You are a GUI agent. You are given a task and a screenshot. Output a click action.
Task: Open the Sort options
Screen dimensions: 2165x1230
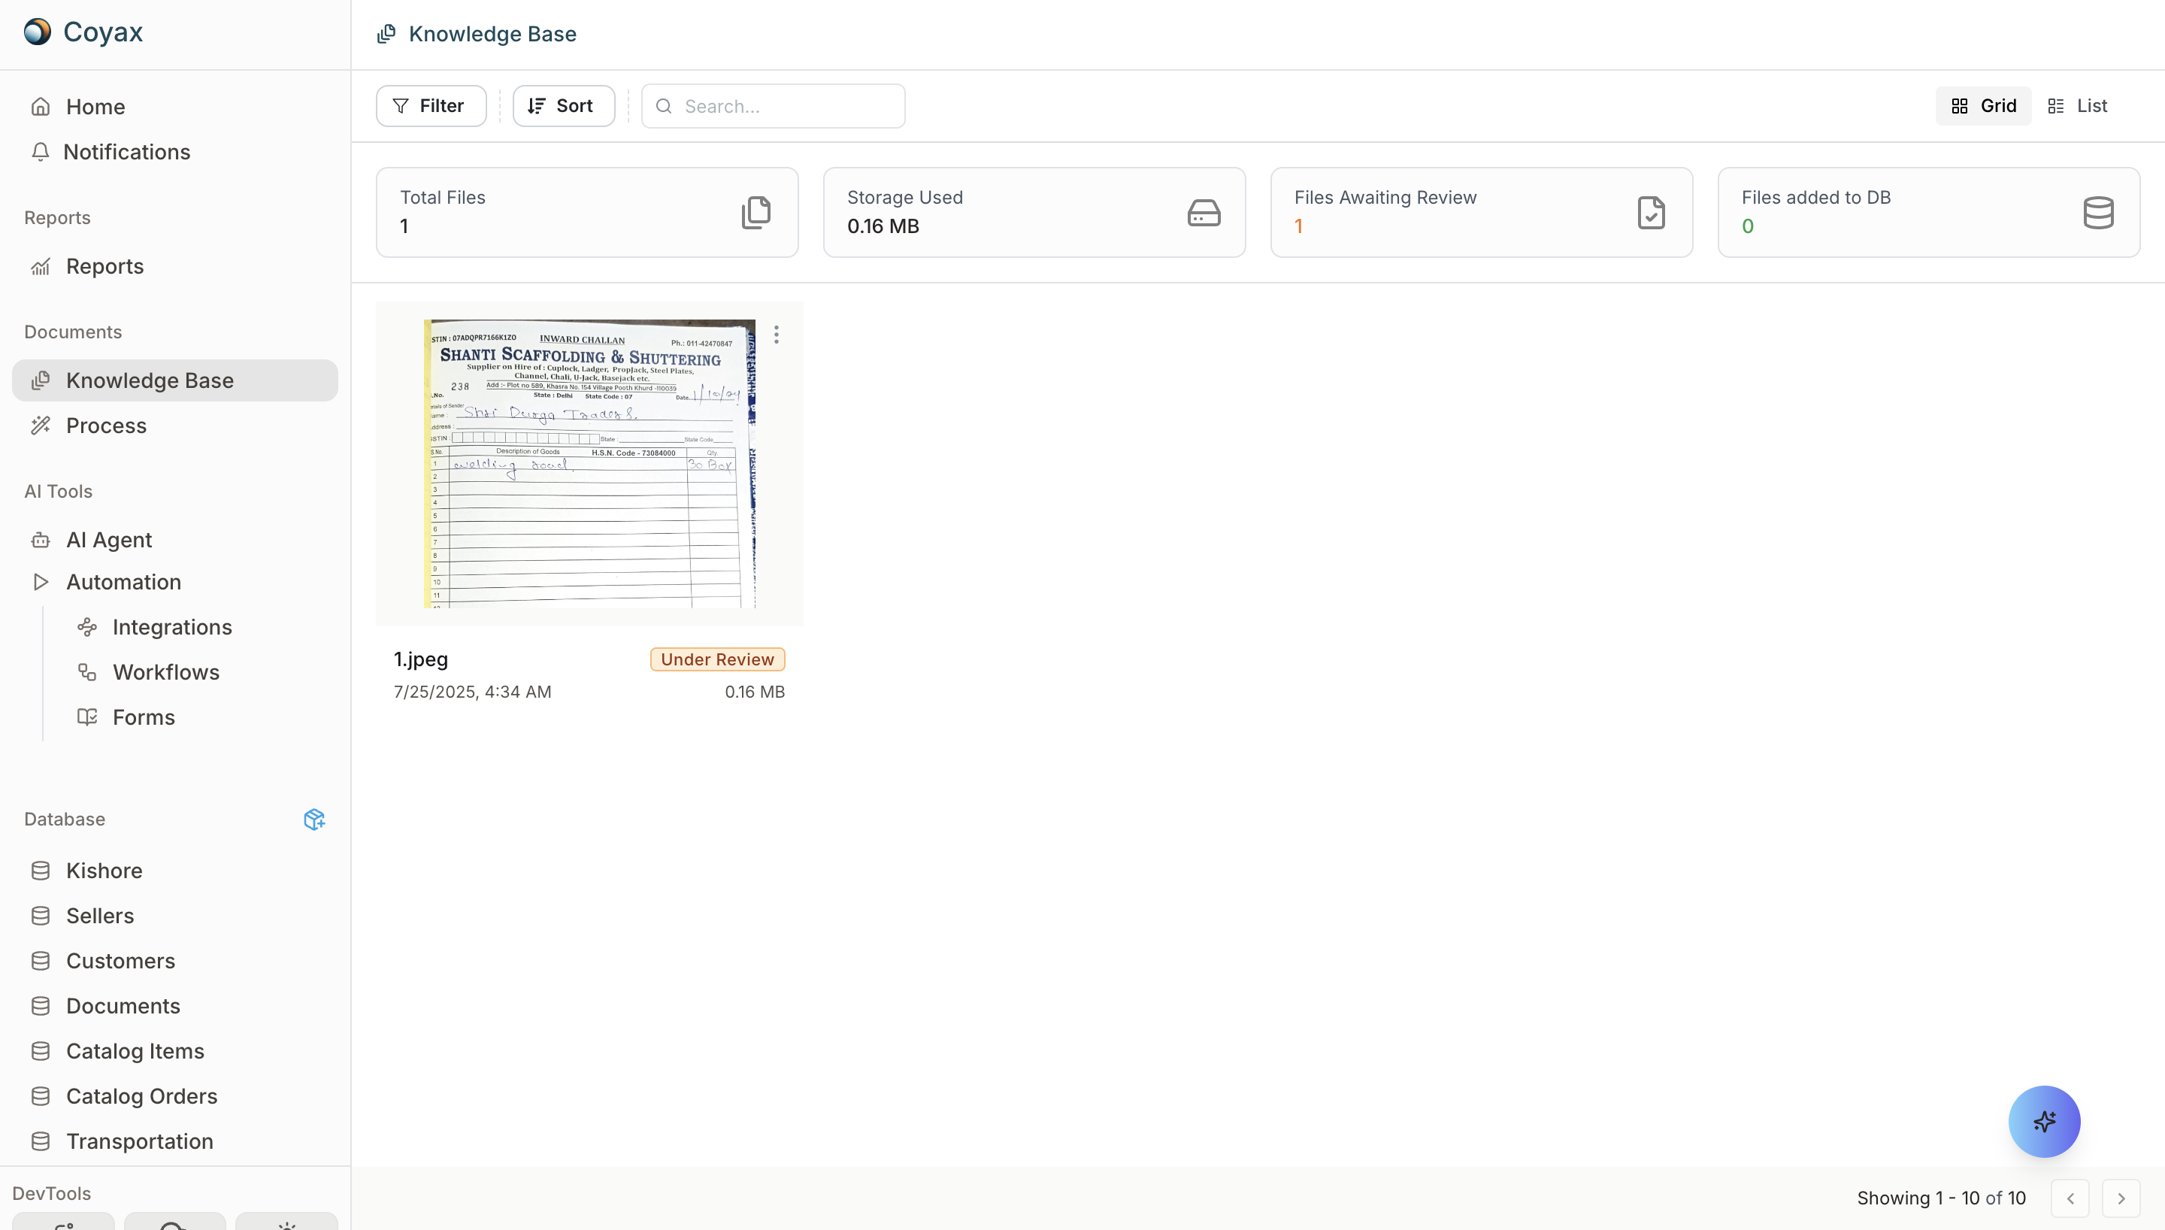pos(563,107)
